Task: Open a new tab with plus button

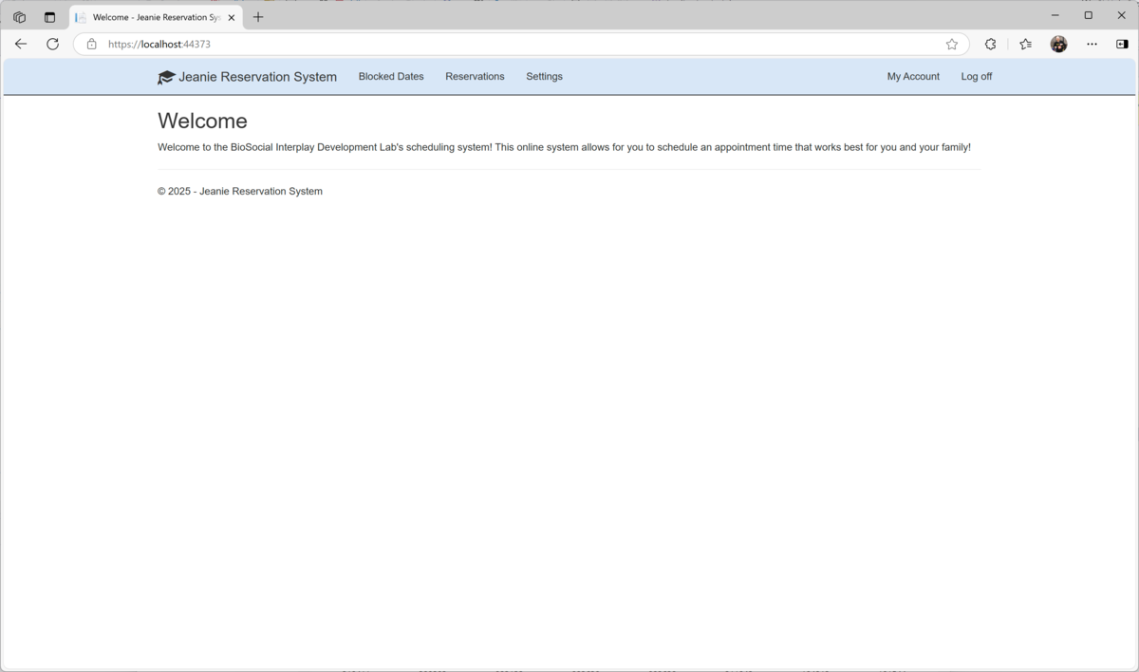Action: click(258, 17)
